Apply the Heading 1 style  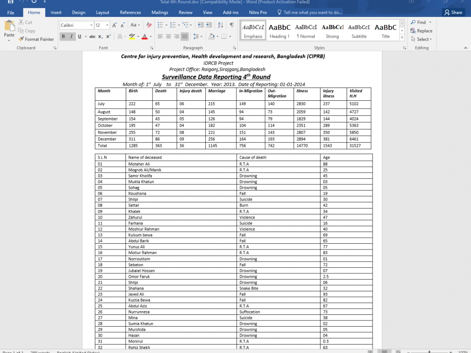[279, 30]
